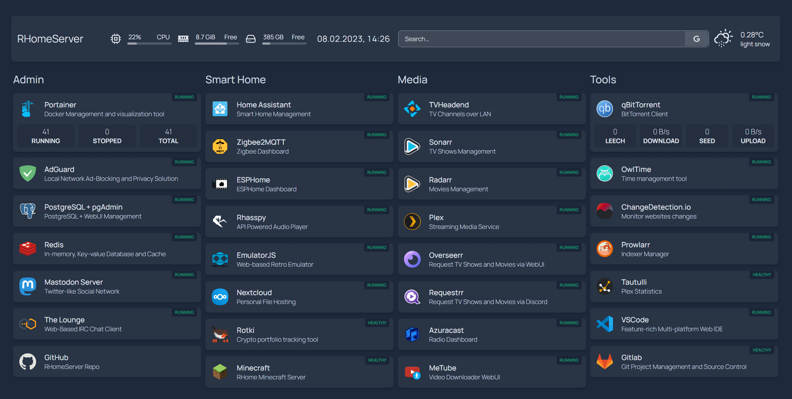Click the ChangeDetection.io icon
The height and width of the screenshot is (399, 792).
[x=604, y=211]
